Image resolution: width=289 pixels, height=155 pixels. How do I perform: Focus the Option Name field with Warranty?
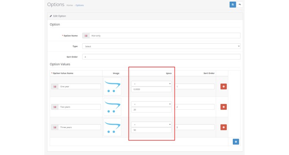pyautogui.click(x=165, y=35)
